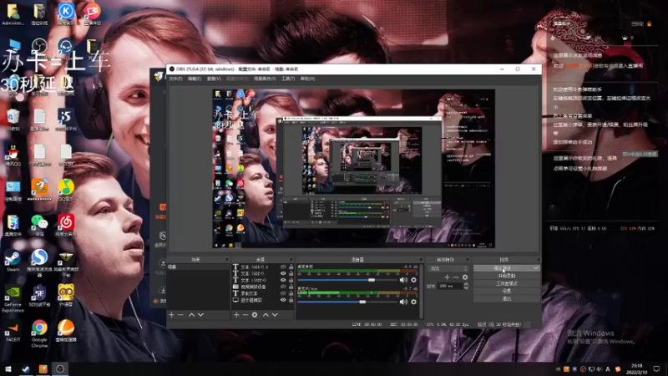Click the microphone volume slider handle
The height and width of the screenshot is (376, 668).
pyautogui.click(x=362, y=302)
